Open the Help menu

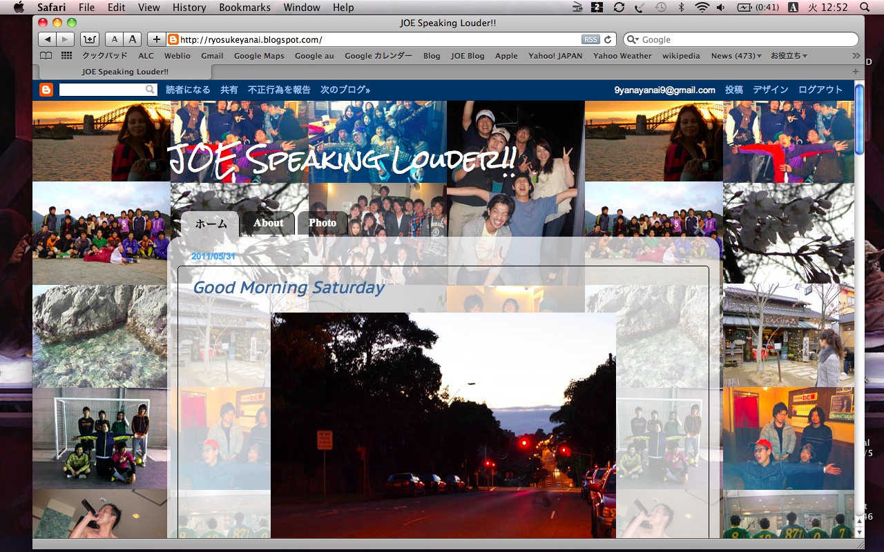(x=343, y=7)
